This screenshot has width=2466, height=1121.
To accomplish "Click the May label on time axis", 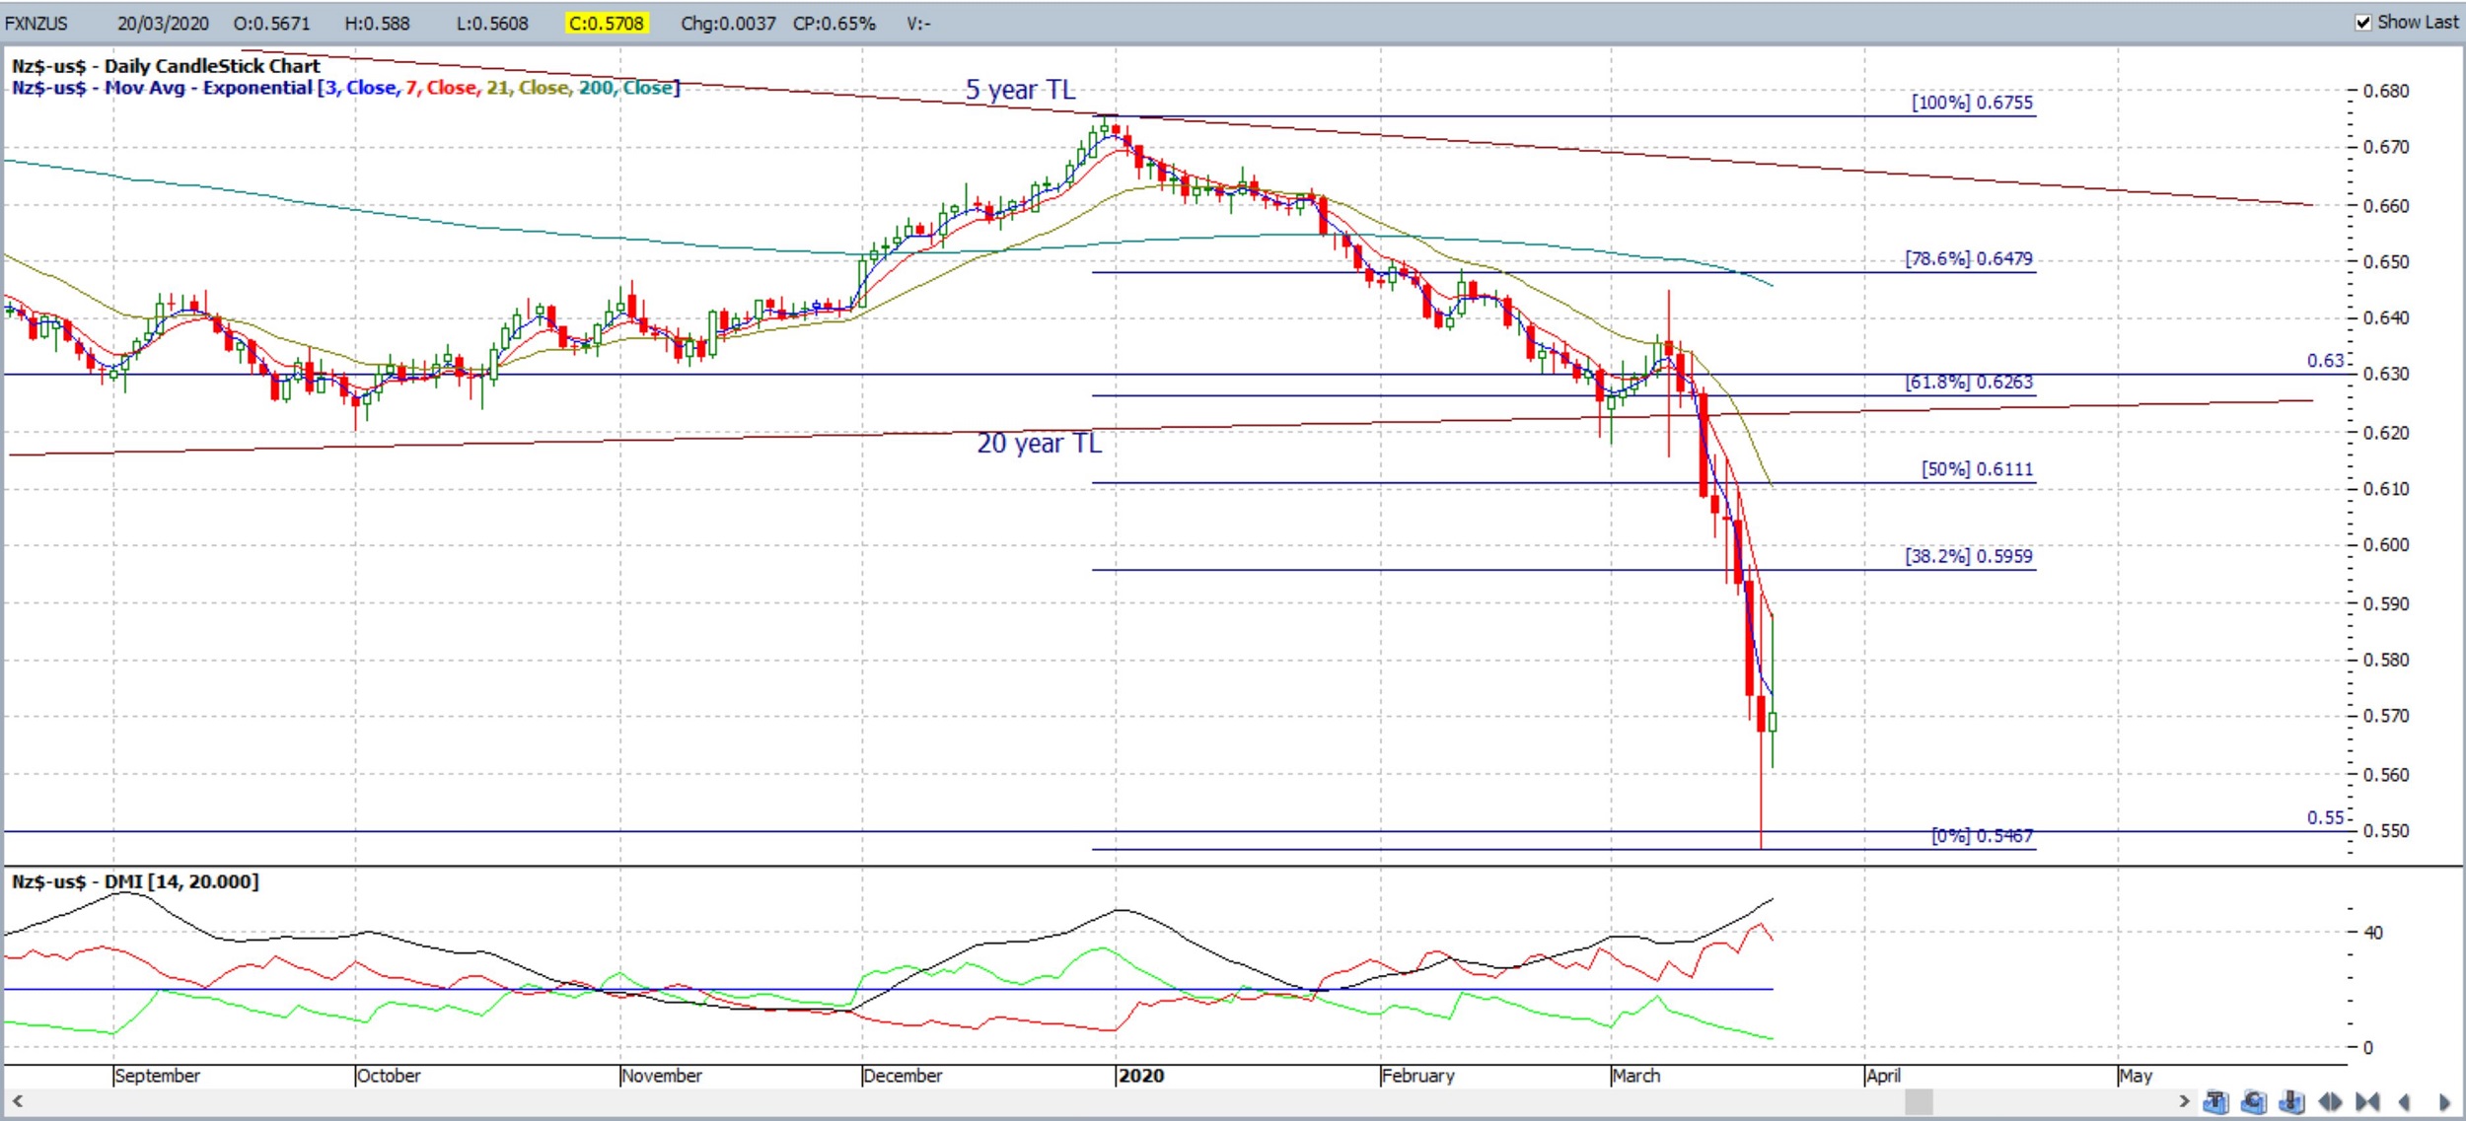I will (2136, 1076).
